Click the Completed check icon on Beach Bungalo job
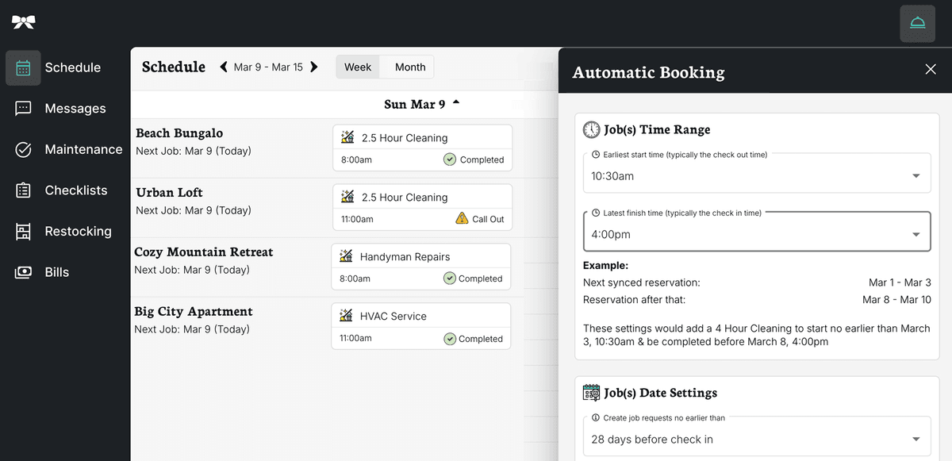This screenshot has height=461, width=952. 451,159
